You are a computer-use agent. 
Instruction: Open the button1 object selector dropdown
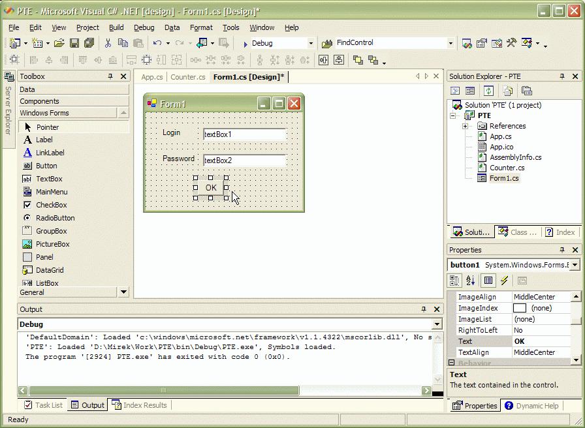(575, 265)
